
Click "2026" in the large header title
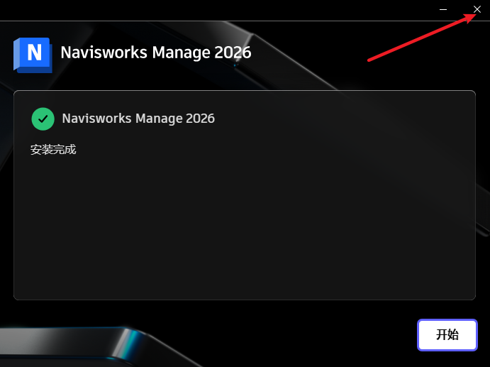233,53
